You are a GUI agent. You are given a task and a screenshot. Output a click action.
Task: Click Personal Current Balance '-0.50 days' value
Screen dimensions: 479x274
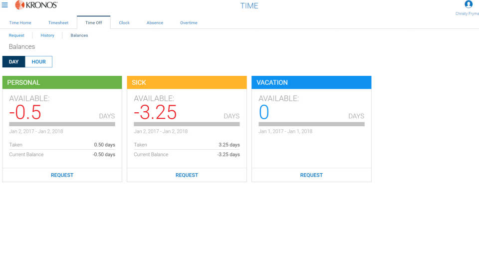tap(104, 155)
